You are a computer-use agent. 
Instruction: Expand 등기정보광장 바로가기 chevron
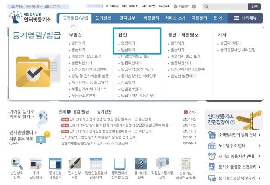point(259,178)
